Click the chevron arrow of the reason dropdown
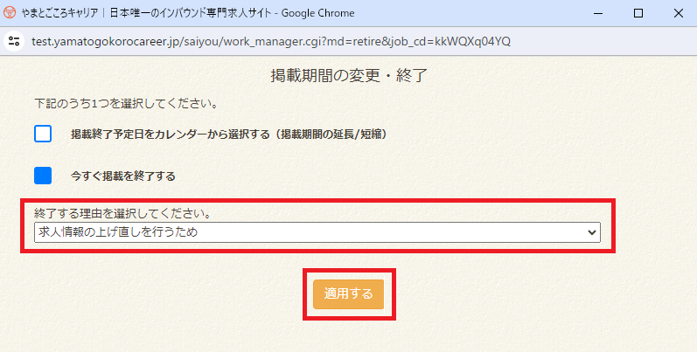 (592, 232)
